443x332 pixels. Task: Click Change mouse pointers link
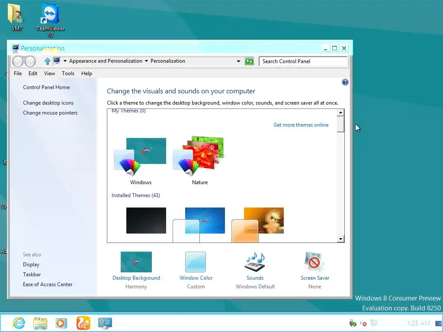(x=50, y=113)
